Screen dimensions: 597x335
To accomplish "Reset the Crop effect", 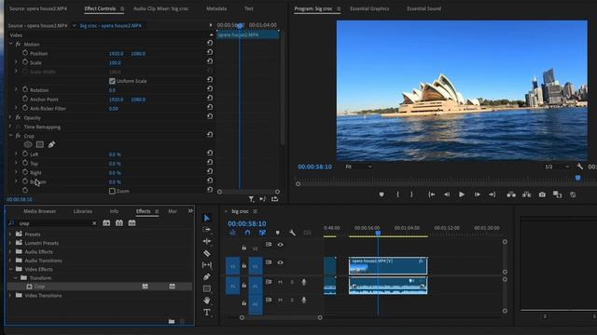I will (x=209, y=134).
